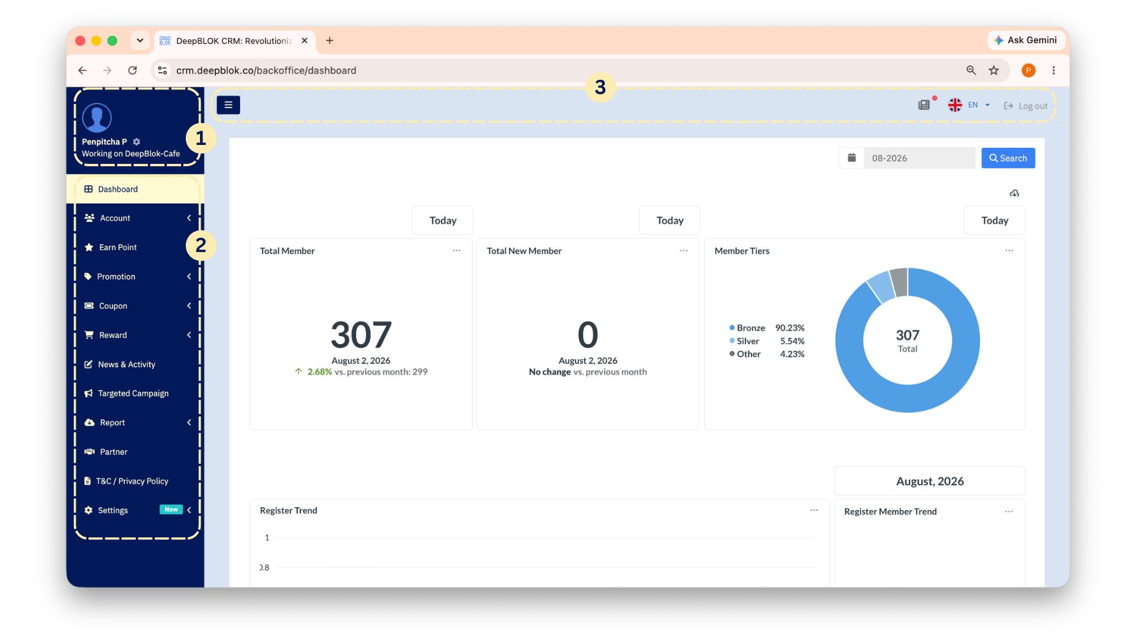This screenshot has height=639, width=1136.
Task: Click the Coupon ticket icon
Action: (89, 306)
